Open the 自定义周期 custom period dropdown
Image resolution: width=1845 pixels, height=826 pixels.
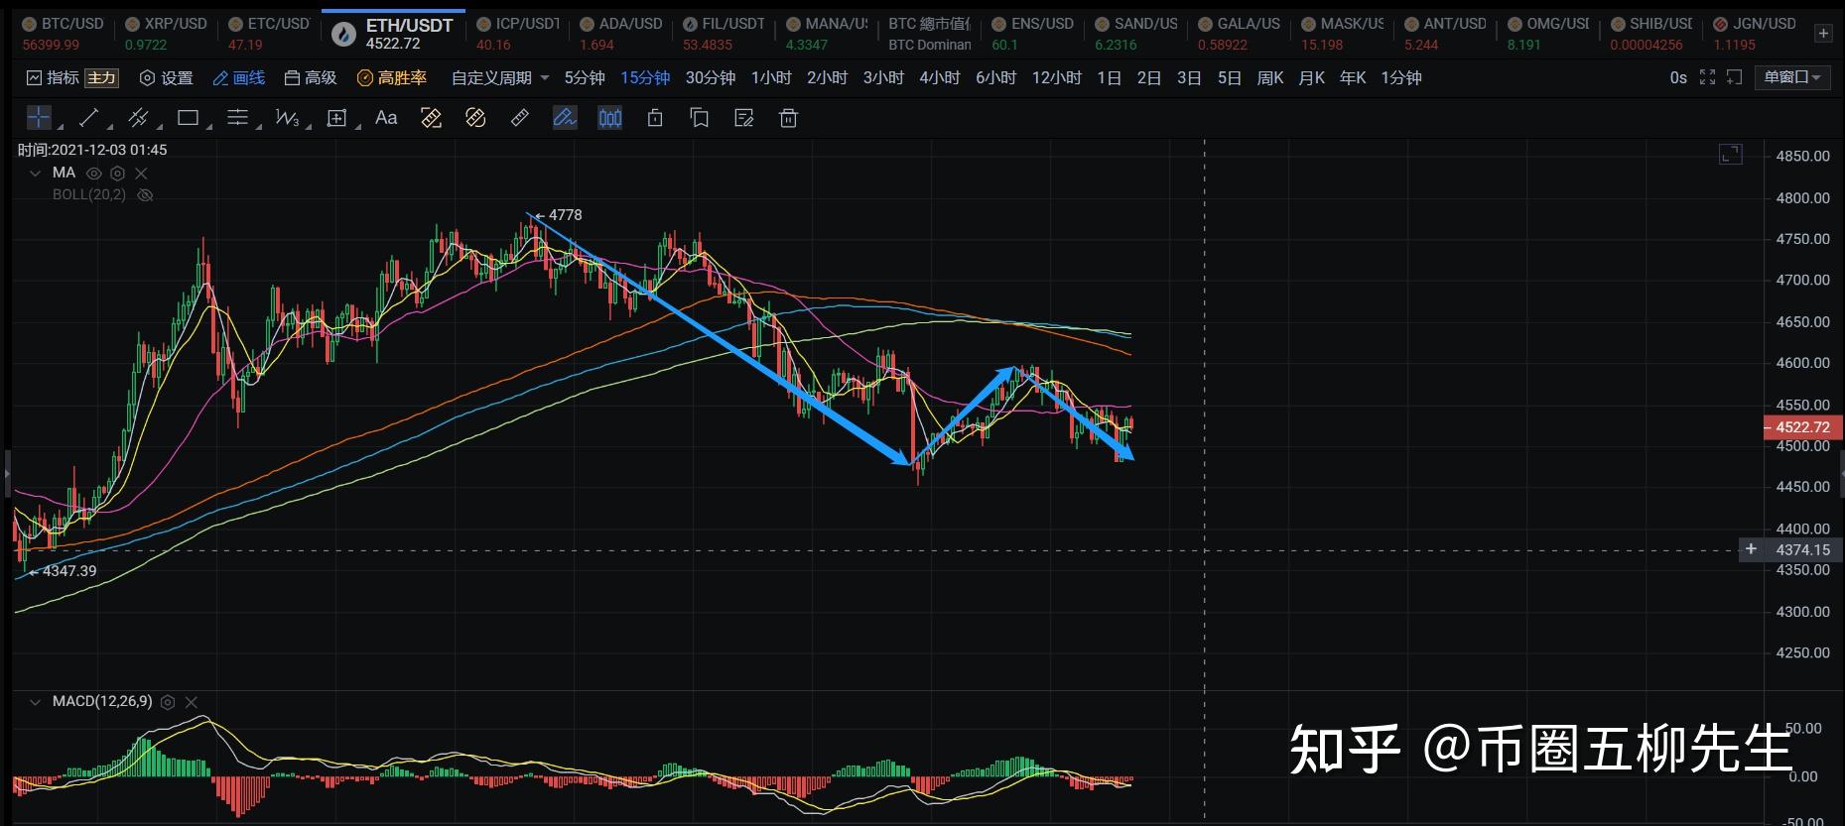click(x=500, y=77)
